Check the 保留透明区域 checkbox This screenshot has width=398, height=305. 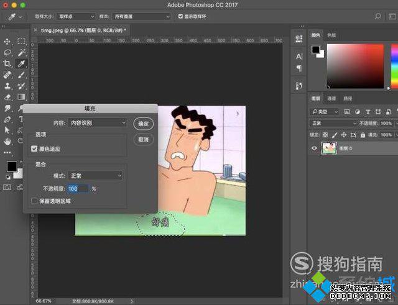tap(34, 201)
